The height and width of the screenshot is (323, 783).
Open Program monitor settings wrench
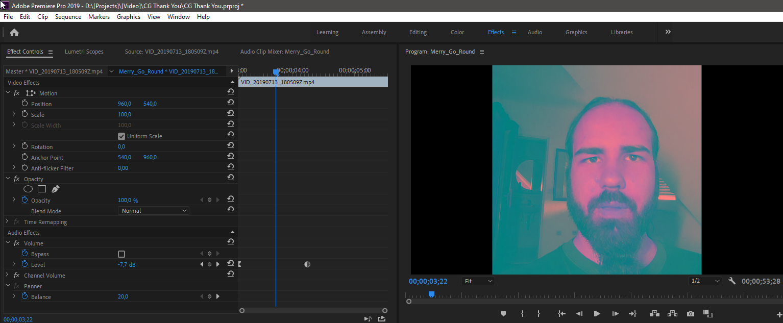click(732, 281)
